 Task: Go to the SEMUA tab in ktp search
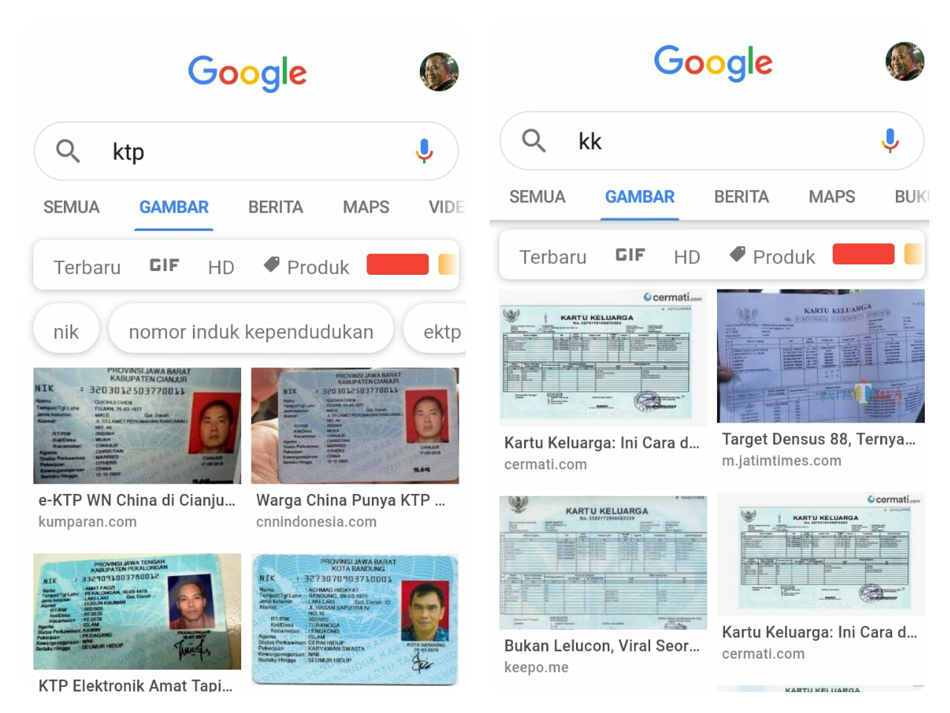[71, 207]
